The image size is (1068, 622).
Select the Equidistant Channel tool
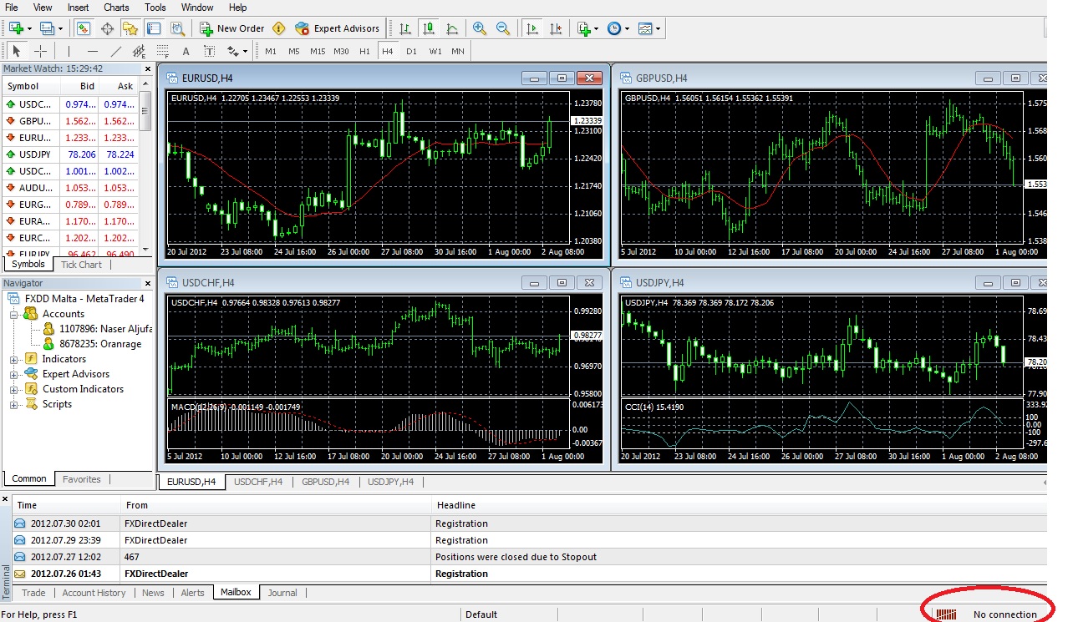pyautogui.click(x=140, y=51)
